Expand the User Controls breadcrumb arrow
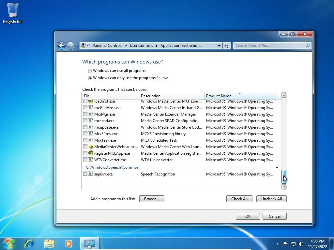 click(157, 46)
